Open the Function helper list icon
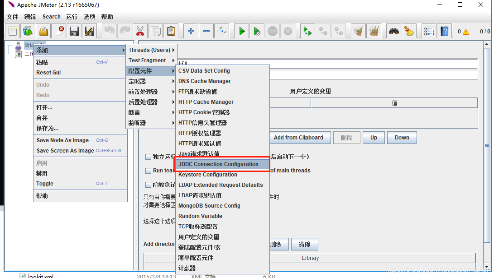 point(429,31)
